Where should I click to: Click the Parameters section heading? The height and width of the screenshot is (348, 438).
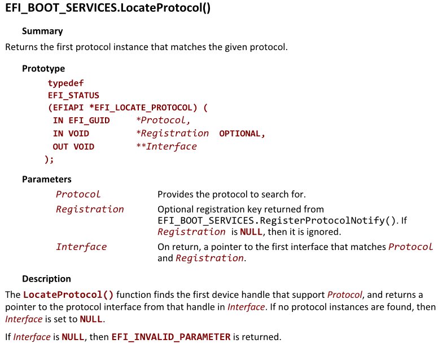(x=47, y=179)
